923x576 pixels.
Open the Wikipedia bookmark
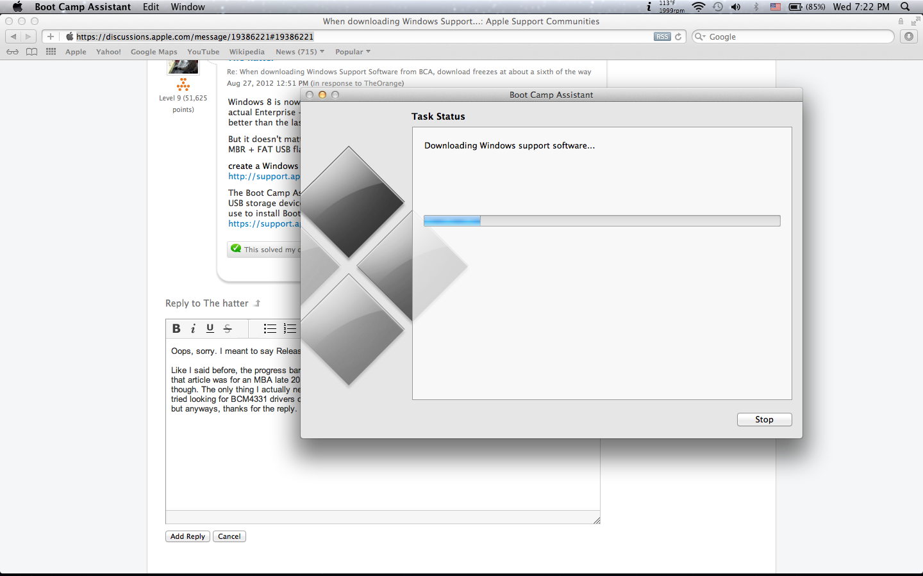tap(247, 52)
